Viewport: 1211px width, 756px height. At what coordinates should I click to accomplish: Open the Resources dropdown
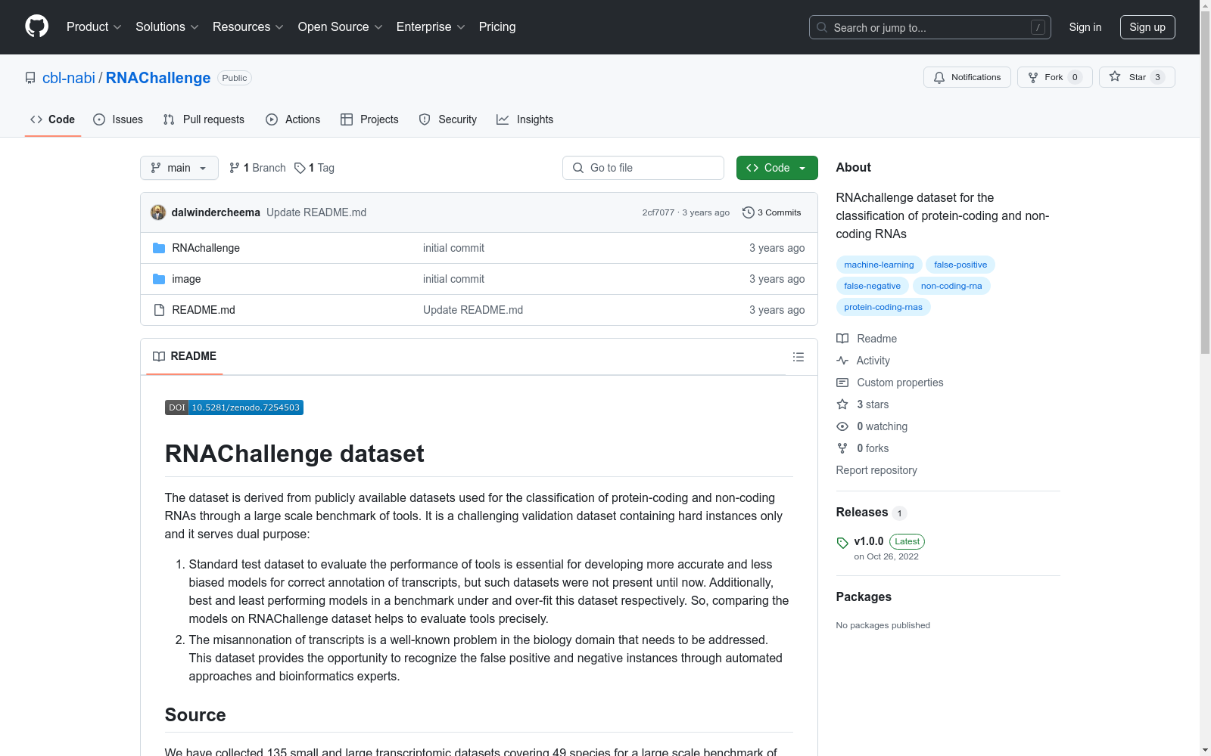[x=248, y=27]
